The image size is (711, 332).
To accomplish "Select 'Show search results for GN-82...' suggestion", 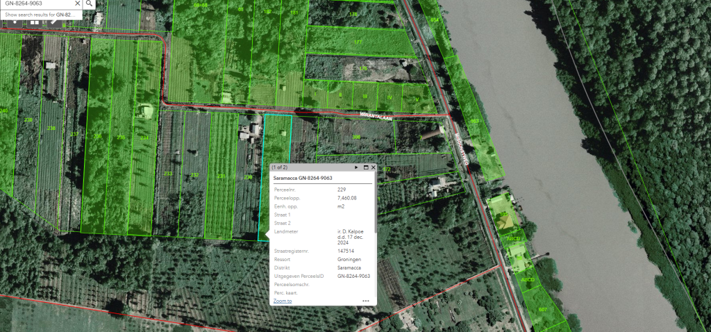I will 40,14.
